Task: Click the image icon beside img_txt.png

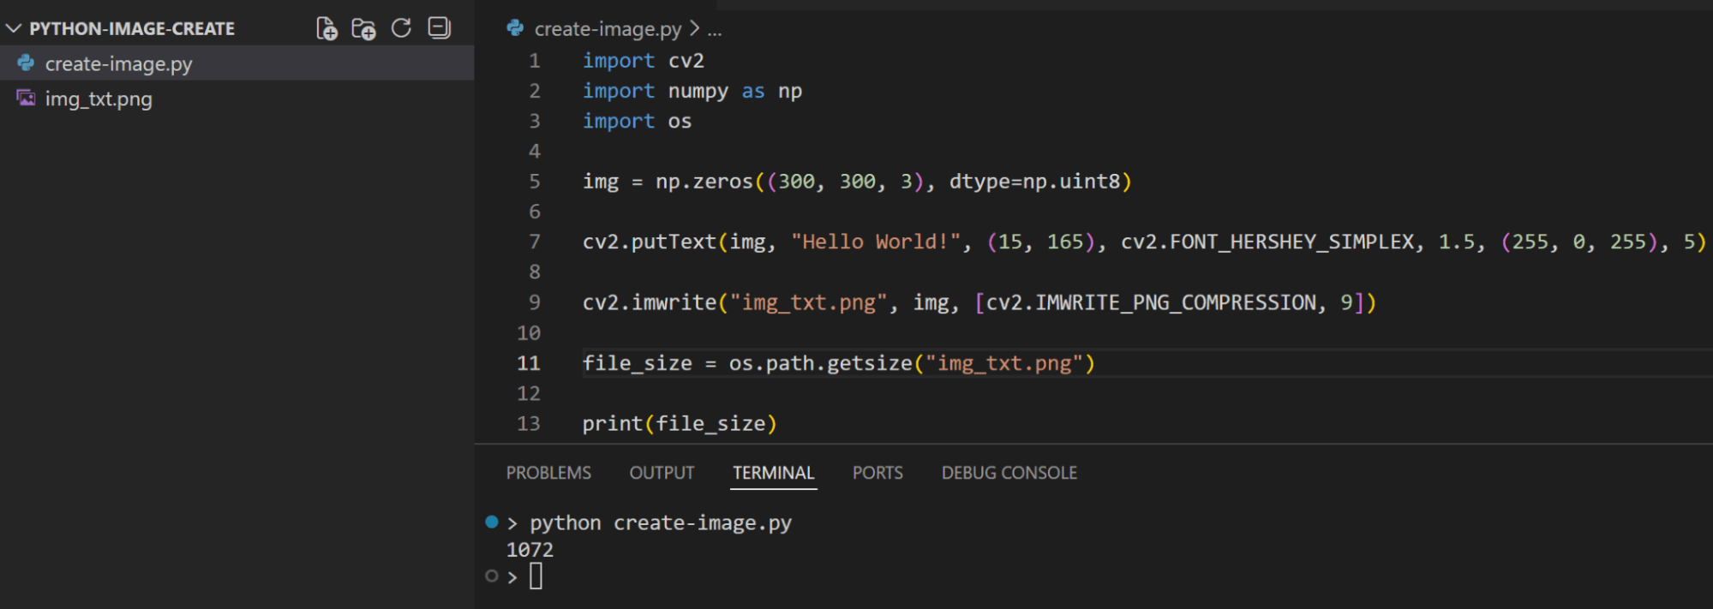Action: (x=27, y=99)
